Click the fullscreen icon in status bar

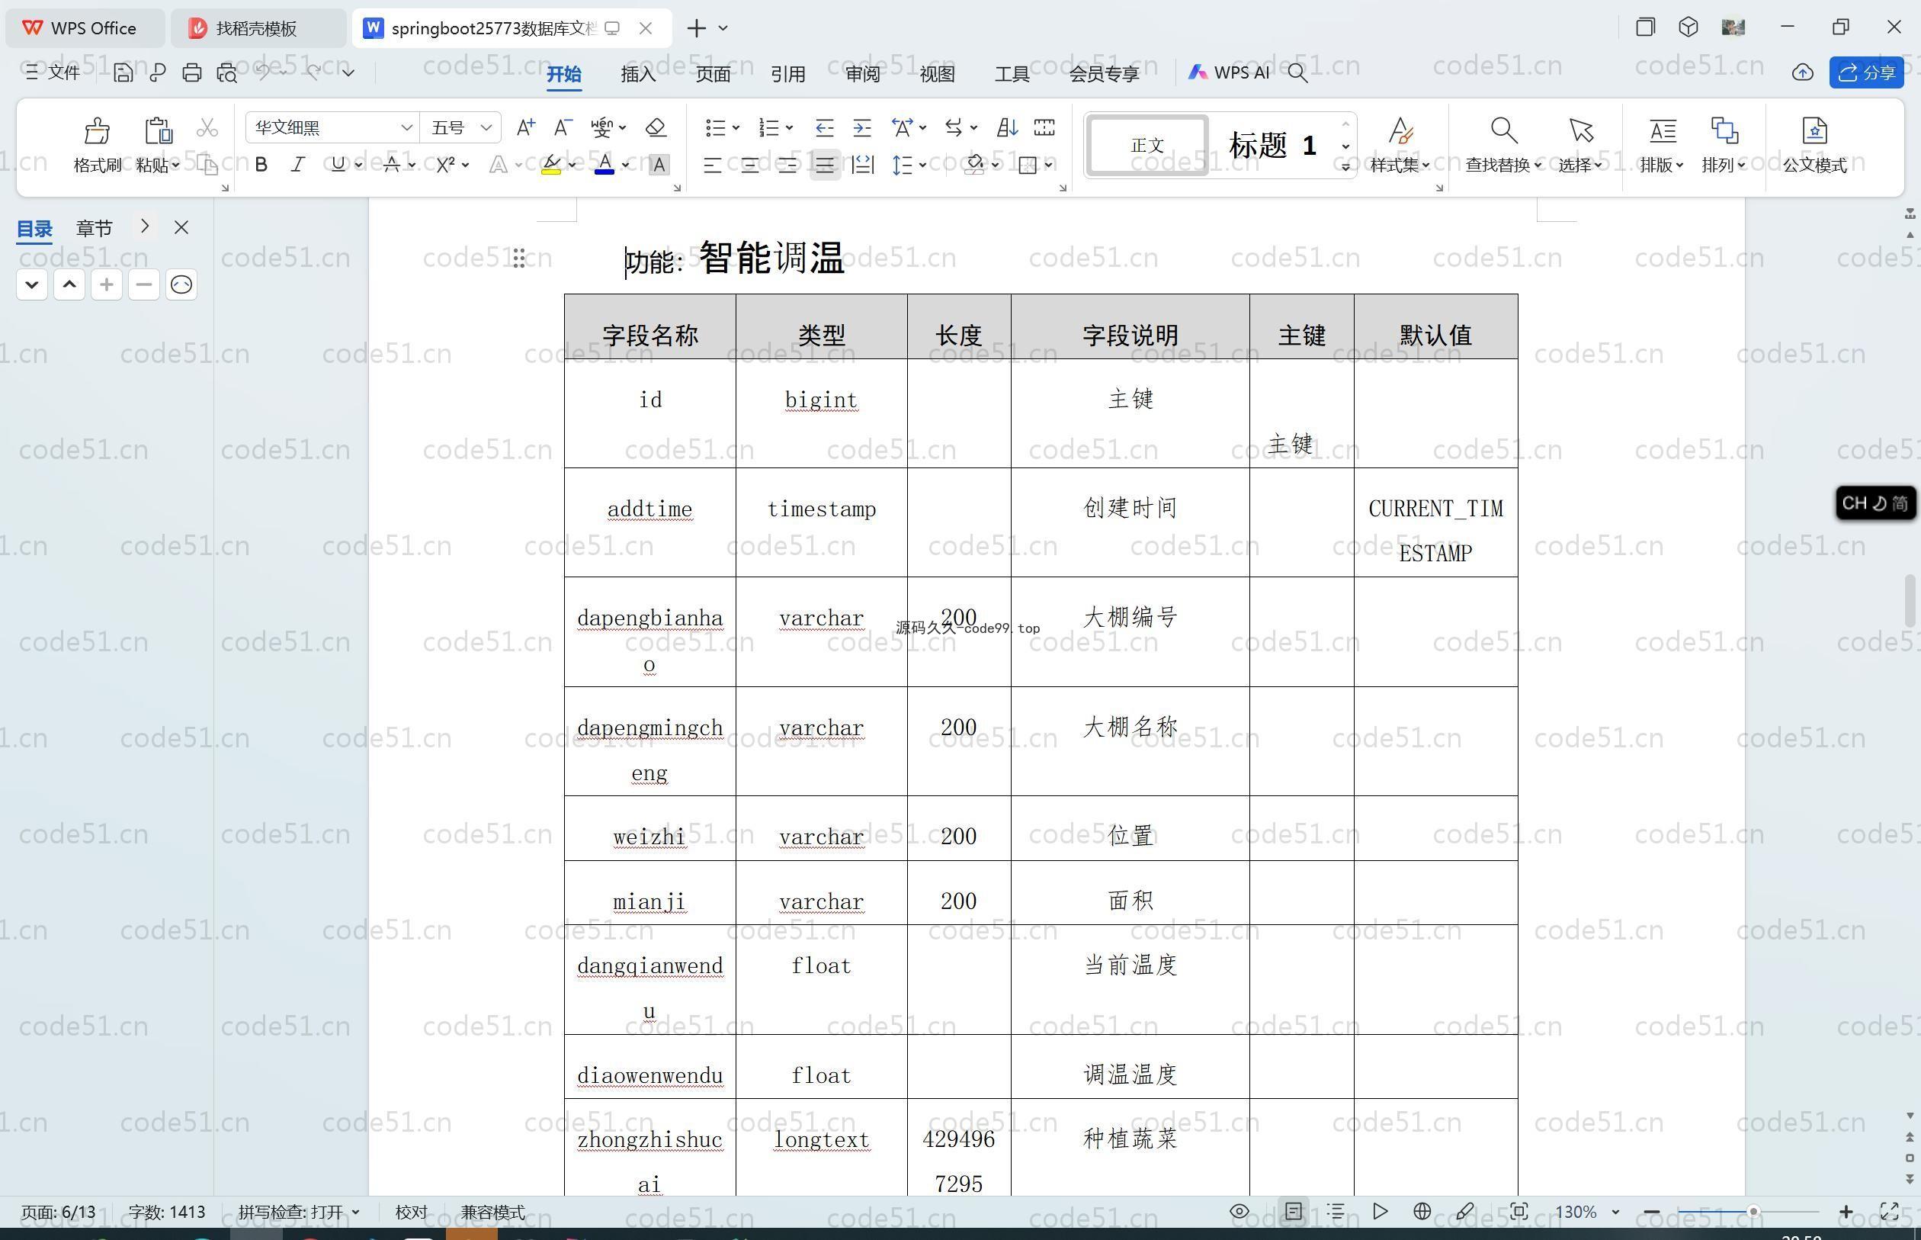coord(1889,1211)
